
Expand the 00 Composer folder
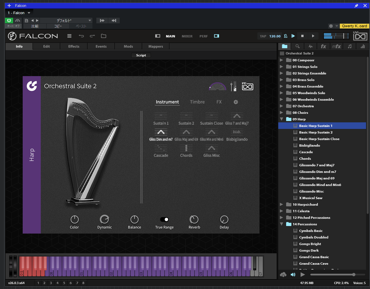(x=281, y=60)
